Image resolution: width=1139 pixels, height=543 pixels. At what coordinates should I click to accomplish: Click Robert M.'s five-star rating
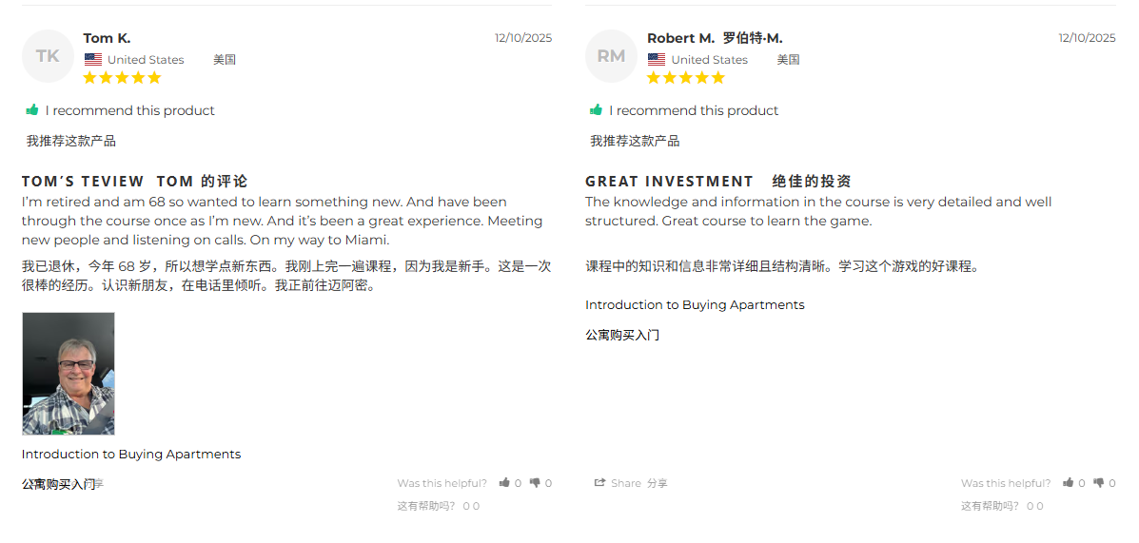point(686,78)
